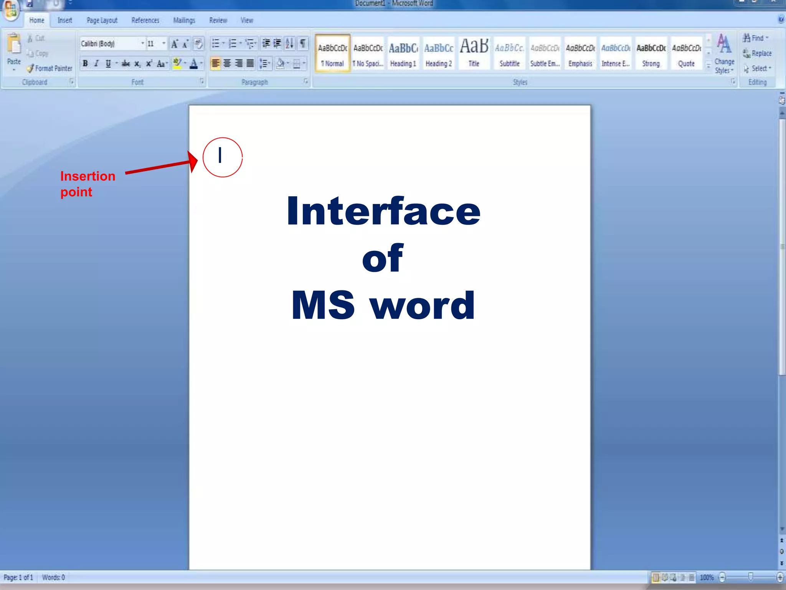Expand the Font dialog launcher

tap(201, 81)
